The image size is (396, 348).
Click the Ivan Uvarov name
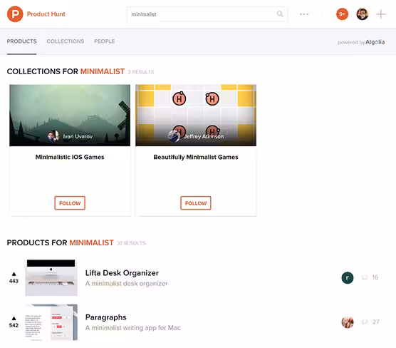click(78, 137)
